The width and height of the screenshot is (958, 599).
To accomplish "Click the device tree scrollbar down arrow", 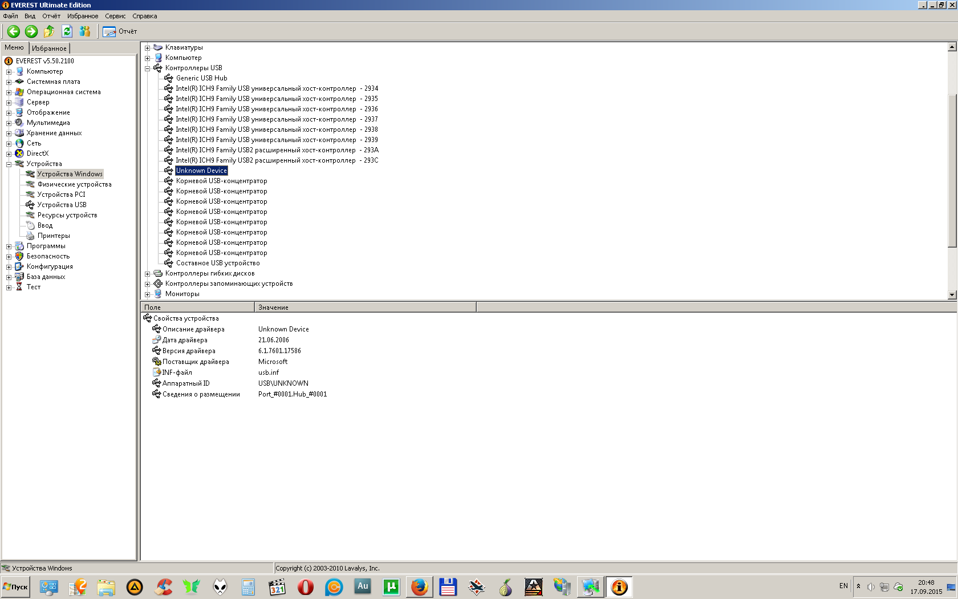I will point(952,294).
